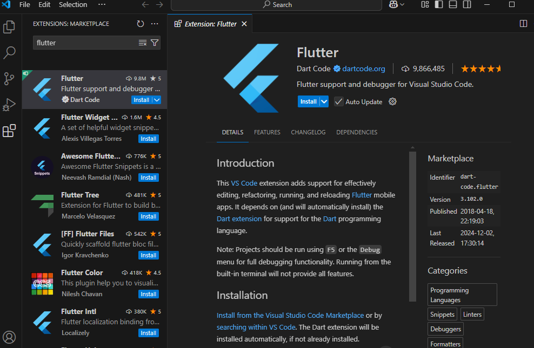Install Flutter Tree extension

click(149, 216)
